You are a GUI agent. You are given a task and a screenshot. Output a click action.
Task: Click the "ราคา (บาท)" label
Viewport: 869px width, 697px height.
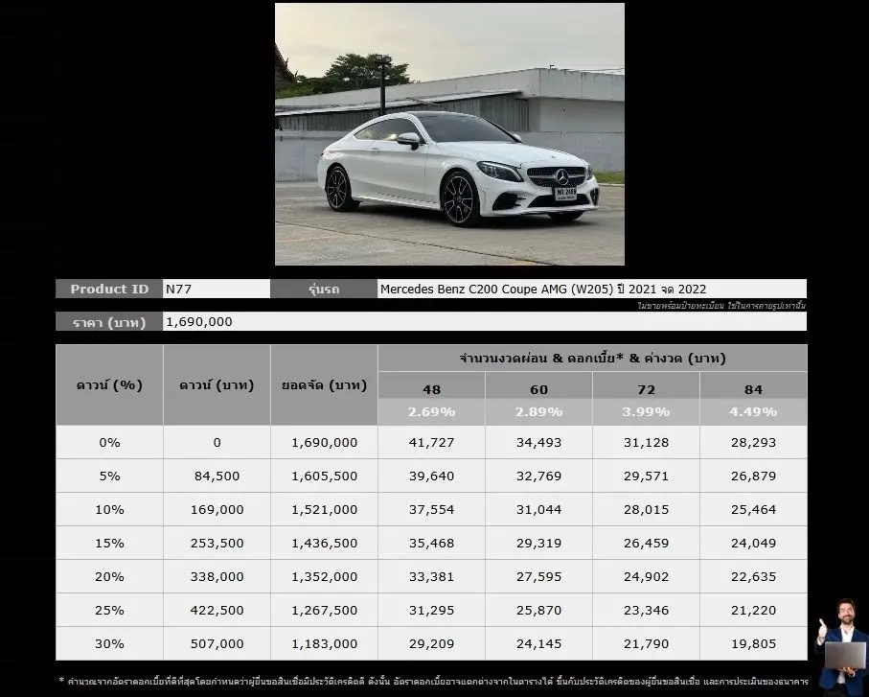click(x=109, y=321)
